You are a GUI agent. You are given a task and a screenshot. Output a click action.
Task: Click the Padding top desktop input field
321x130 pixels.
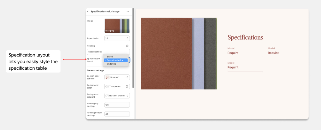point(117,105)
